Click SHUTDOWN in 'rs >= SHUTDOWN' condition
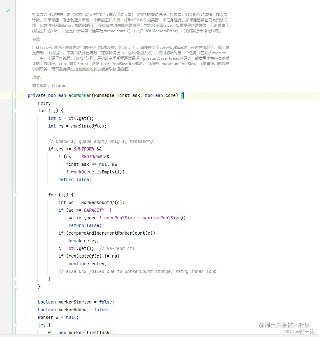Viewport: 319px width, 337px height. (x=84, y=149)
